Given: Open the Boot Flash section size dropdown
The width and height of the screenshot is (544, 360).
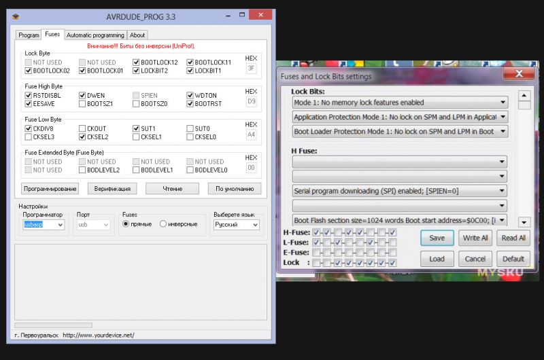Looking at the screenshot, I should coord(400,220).
